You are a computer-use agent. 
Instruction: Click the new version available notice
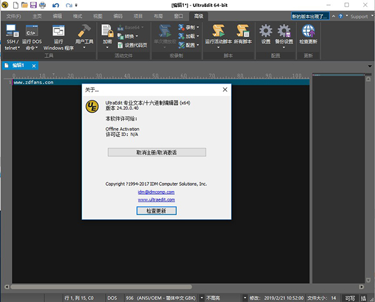[310, 16]
